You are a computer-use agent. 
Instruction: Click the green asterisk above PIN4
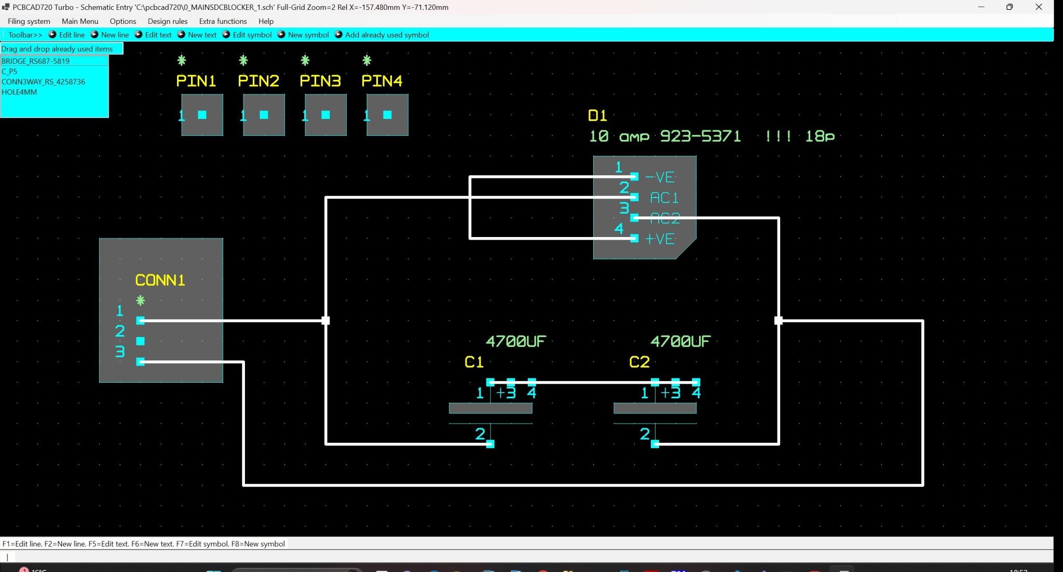[x=366, y=60]
